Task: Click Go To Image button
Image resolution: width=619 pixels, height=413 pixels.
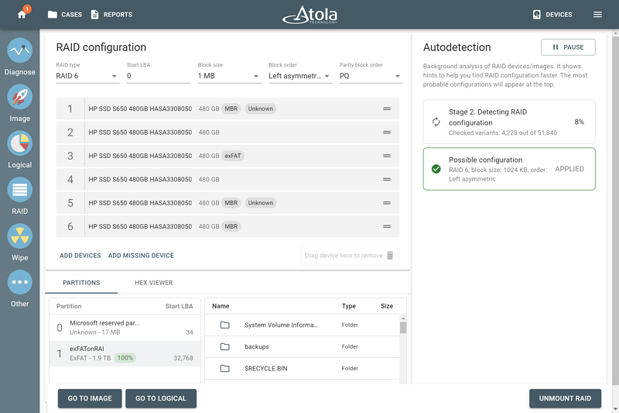Action: (90, 398)
